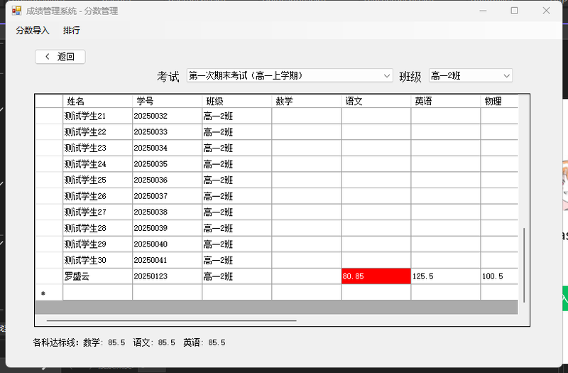The width and height of the screenshot is (568, 373).
Task: Click 数学 cell for 测试学生21
Action: click(x=307, y=116)
